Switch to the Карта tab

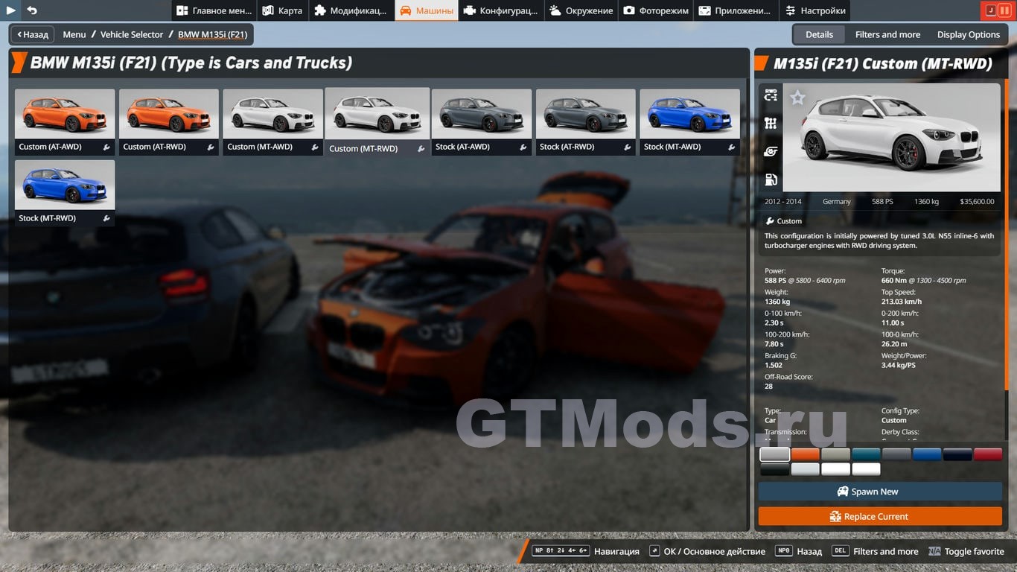pos(282,10)
